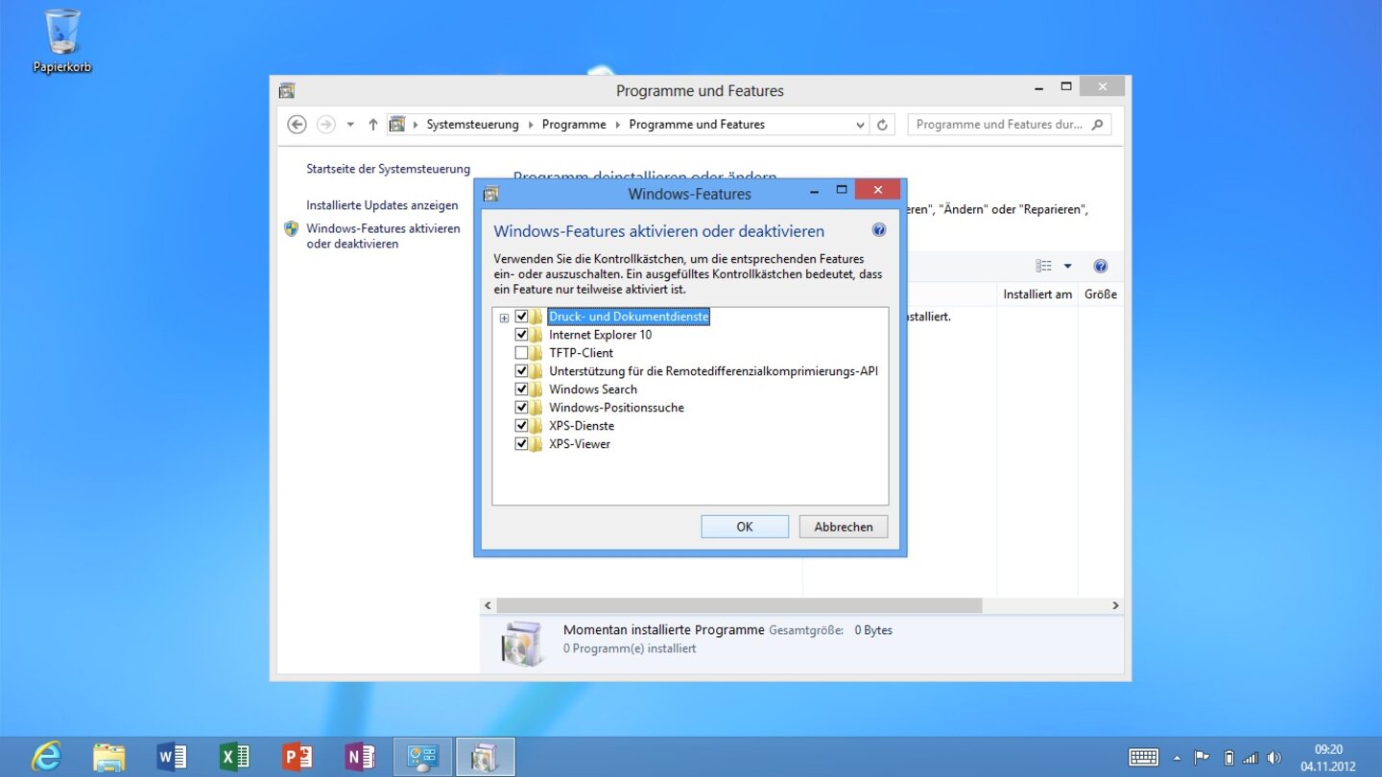This screenshot has width=1382, height=777.
Task: Select the XPS-Viewer row label
Action: [x=580, y=444]
